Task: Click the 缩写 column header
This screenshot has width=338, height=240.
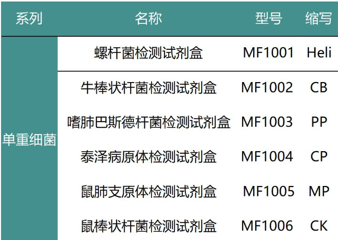Action: coord(319,19)
